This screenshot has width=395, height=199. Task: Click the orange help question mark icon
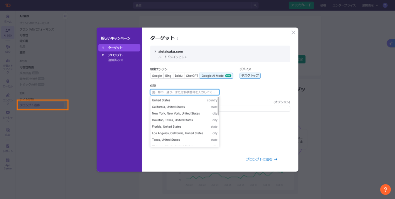coord(385,189)
